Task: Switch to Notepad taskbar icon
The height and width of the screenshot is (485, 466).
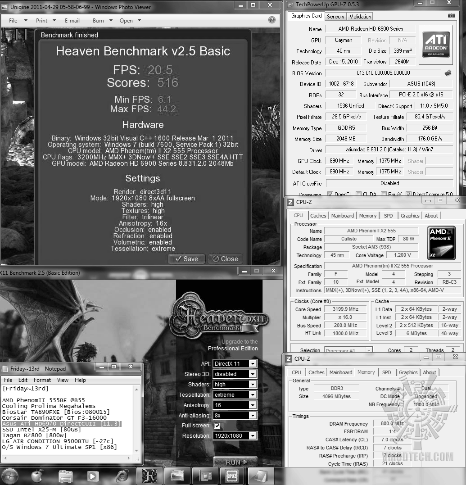Action: click(x=261, y=476)
